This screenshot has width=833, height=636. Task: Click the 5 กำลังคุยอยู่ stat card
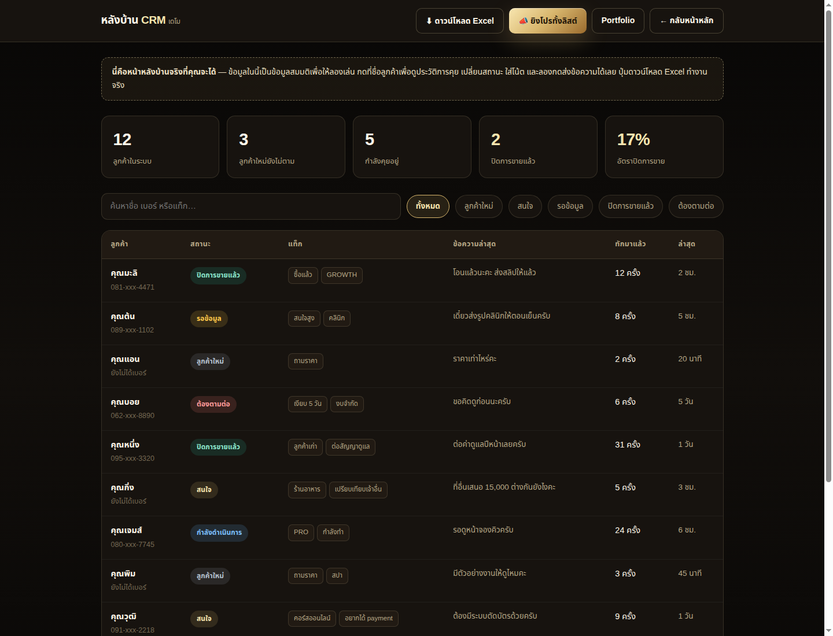pos(412,147)
